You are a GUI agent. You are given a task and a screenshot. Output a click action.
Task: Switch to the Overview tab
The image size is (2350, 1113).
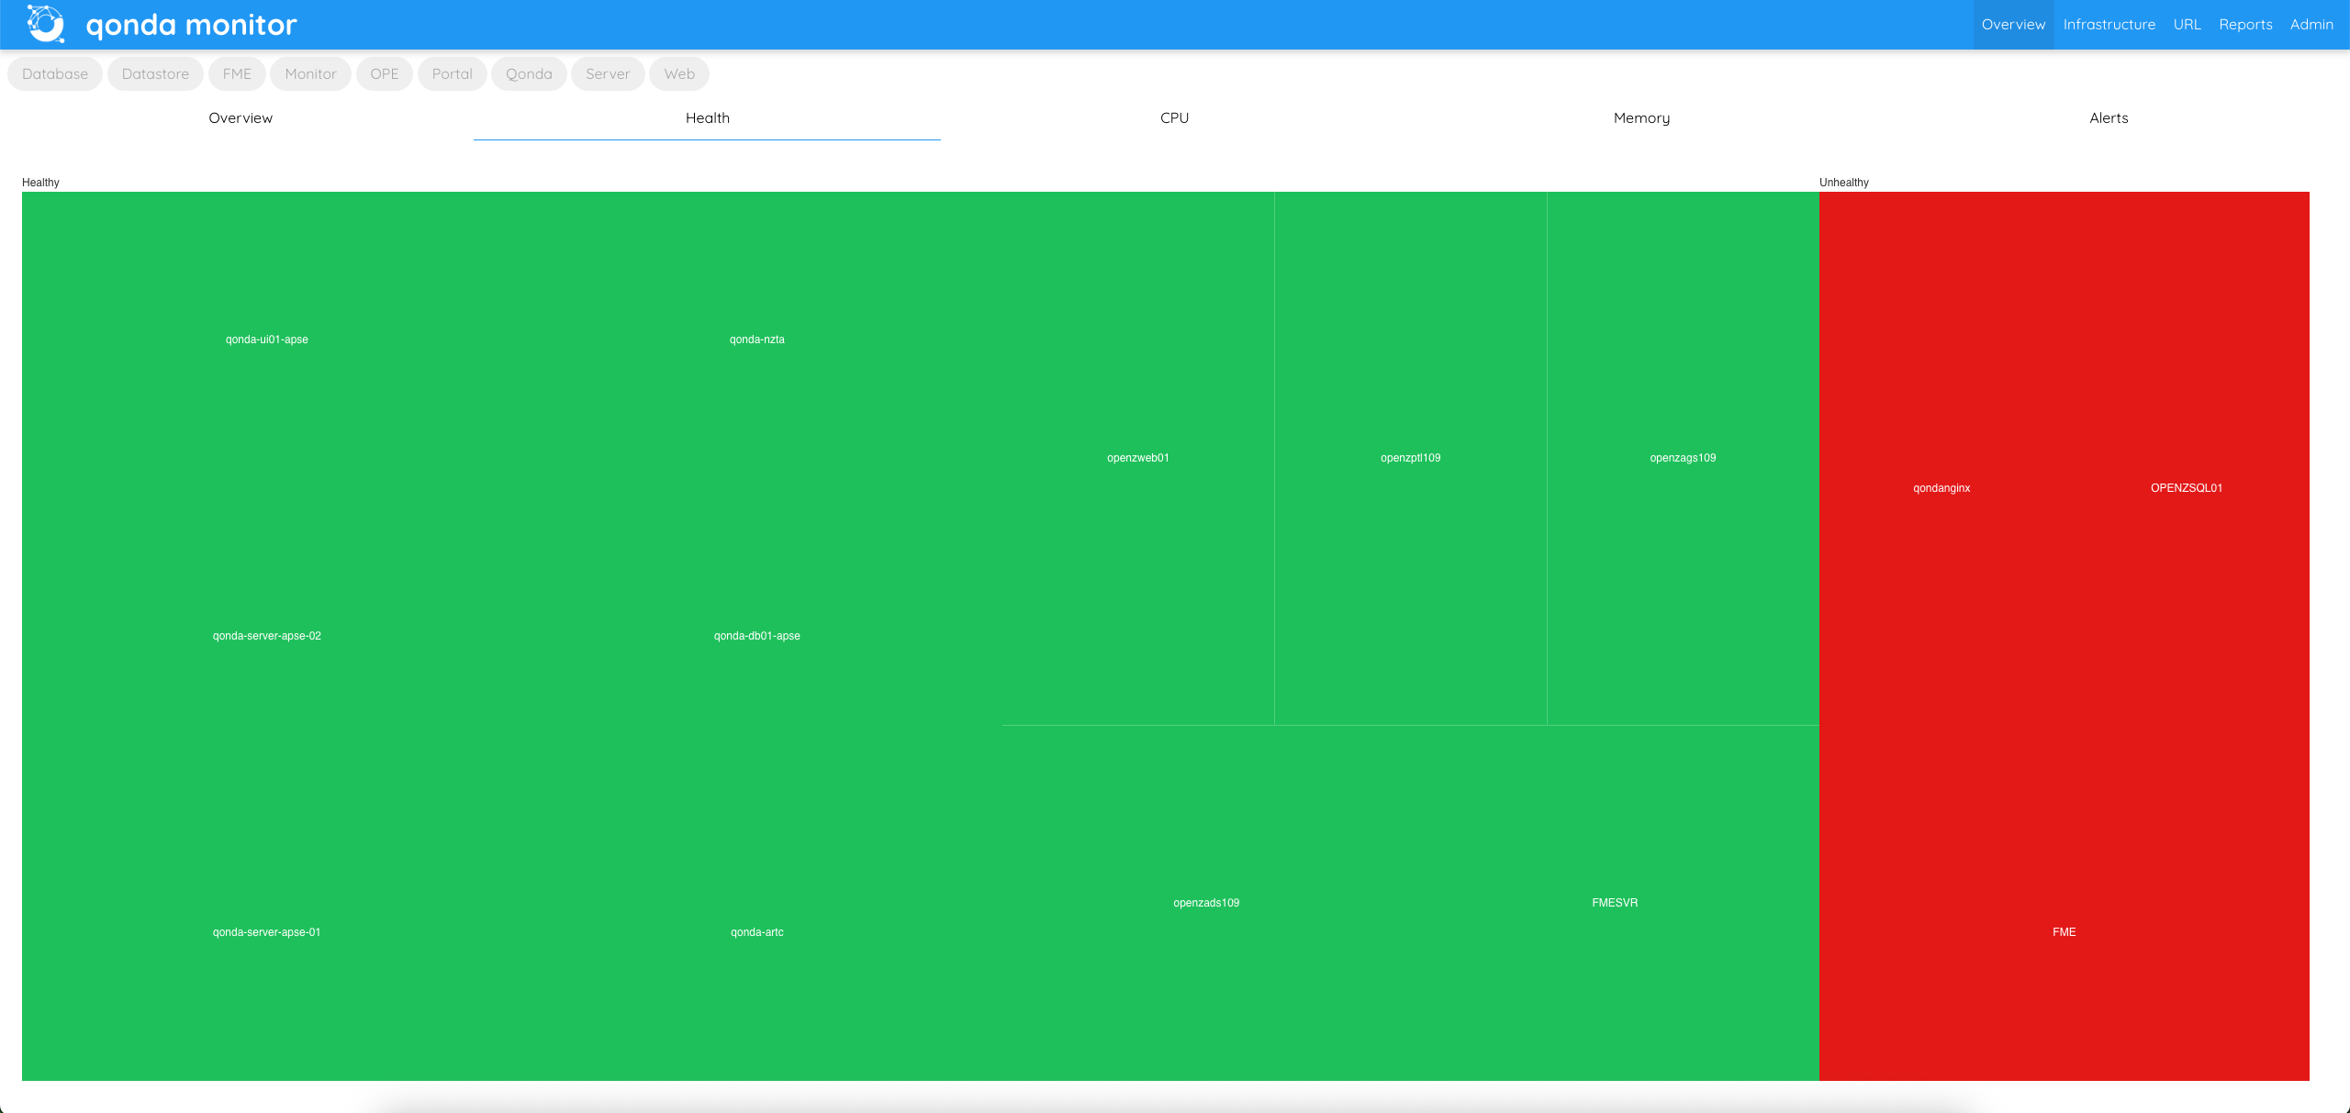[x=241, y=117]
